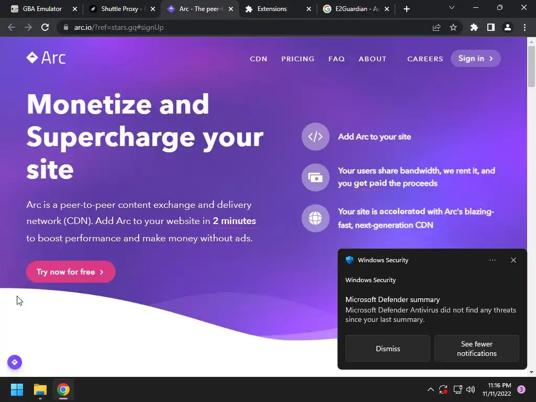
Task: Click the sync status tray icon
Action: (x=443, y=389)
